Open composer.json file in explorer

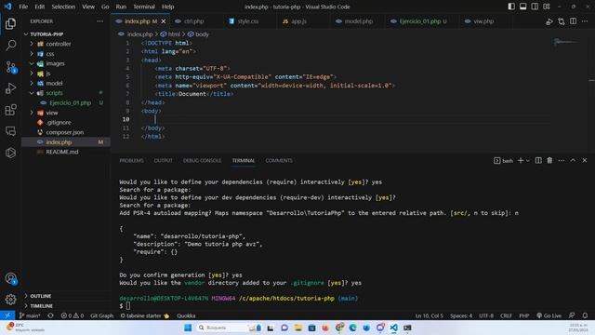(x=64, y=132)
